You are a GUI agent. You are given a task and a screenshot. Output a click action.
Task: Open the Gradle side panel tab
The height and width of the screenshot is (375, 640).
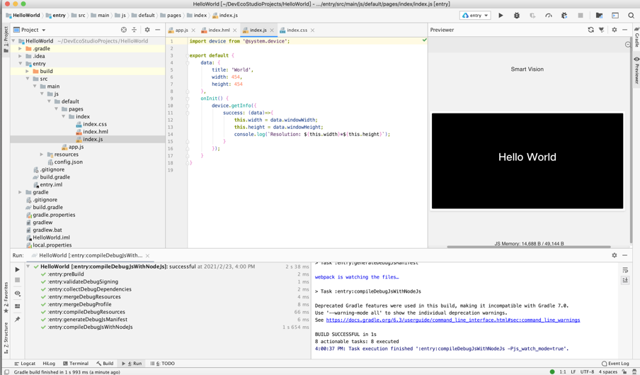point(636,38)
